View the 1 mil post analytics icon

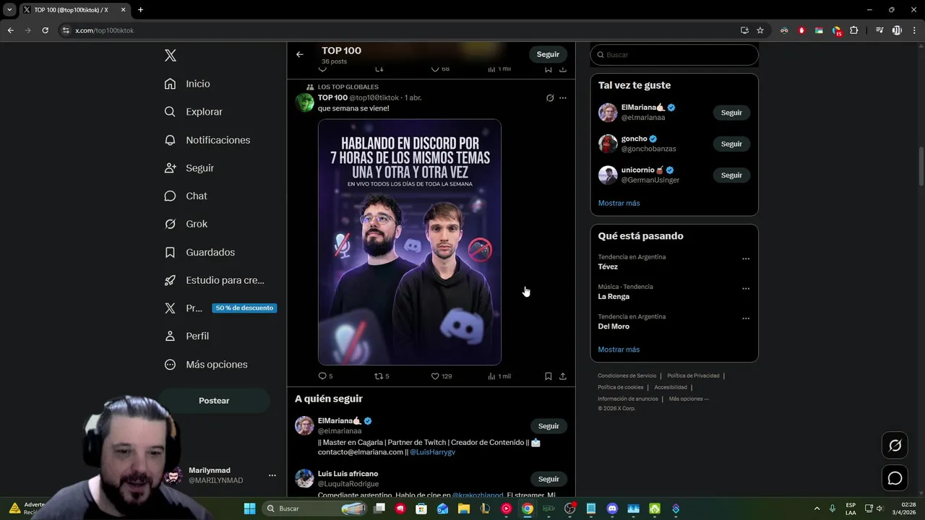click(491, 376)
